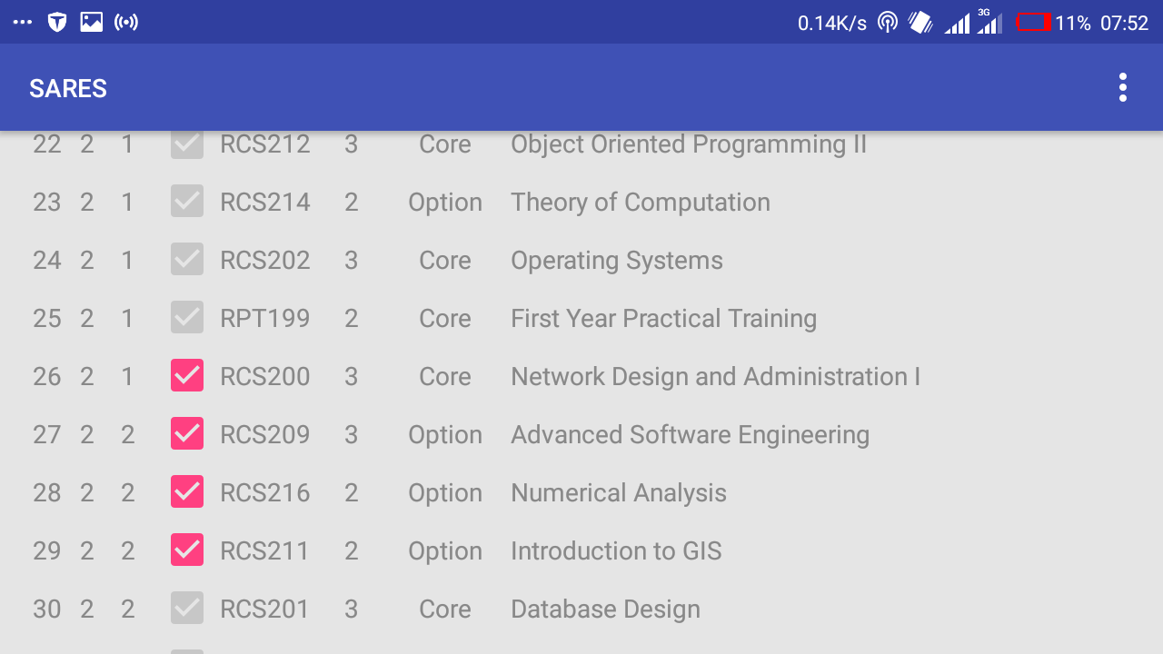Uncheck the RCS200 course checkbox
The height and width of the screenshot is (654, 1163).
click(187, 376)
